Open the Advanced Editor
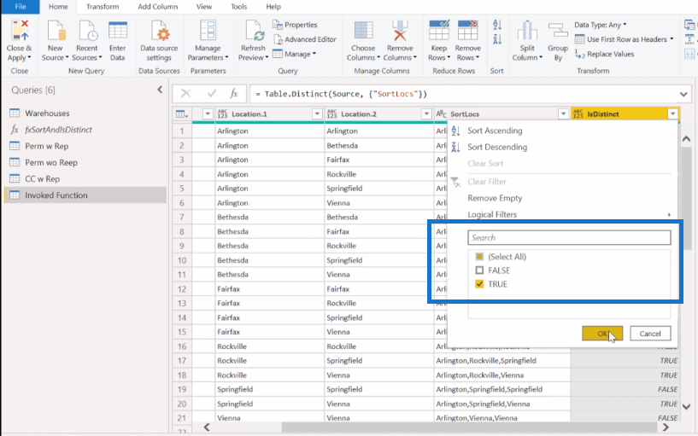This screenshot has width=698, height=436. [x=305, y=39]
